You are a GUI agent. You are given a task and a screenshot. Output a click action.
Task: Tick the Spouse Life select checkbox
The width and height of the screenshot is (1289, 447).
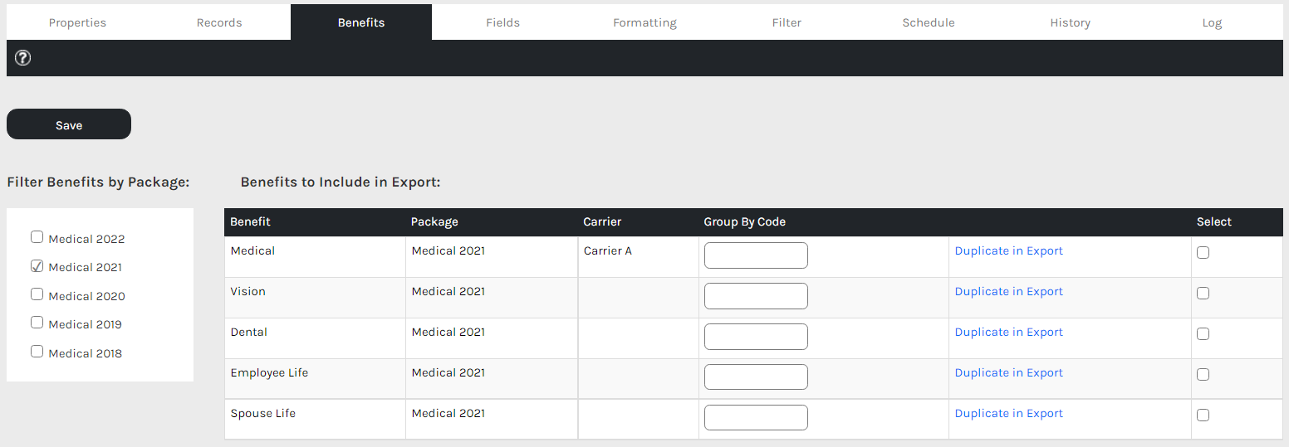(x=1203, y=415)
